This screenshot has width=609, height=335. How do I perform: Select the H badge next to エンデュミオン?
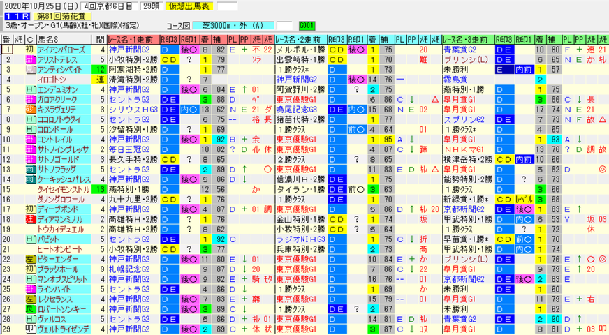(30, 89)
